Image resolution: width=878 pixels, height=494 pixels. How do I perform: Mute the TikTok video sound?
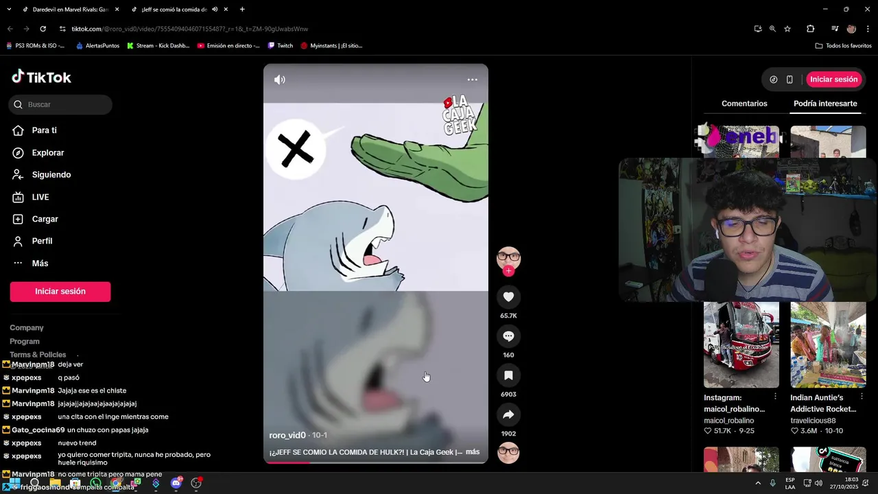[279, 80]
